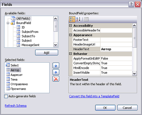Click the icon beside Адресат in selected fields
Image resolution: width=142 pixels, height=115 pixels.
pos(8,74)
